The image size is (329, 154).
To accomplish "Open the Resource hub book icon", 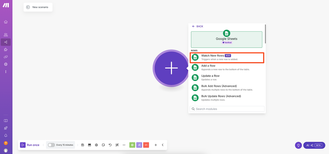I will tap(6, 121).
